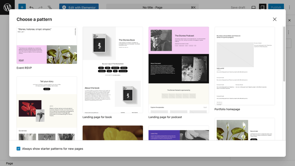Open the Document Overview list icon
This screenshot has height=166, width=295.
(50, 7)
